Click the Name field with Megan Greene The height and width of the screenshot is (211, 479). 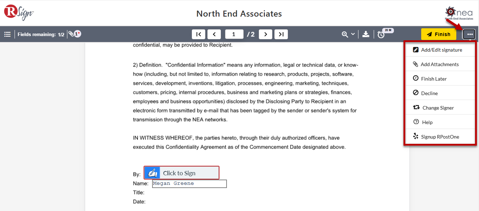189,184
